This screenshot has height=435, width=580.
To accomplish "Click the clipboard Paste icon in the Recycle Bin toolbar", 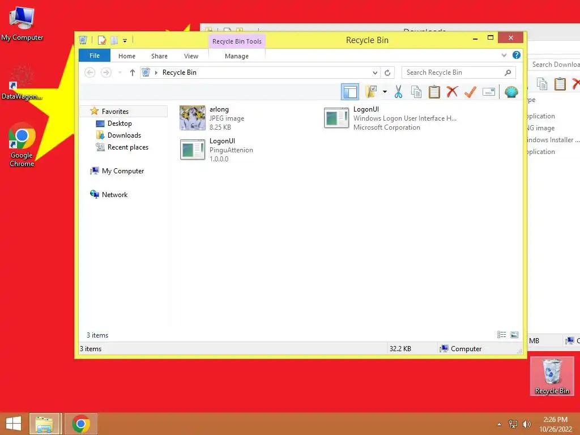I will click(x=434, y=92).
